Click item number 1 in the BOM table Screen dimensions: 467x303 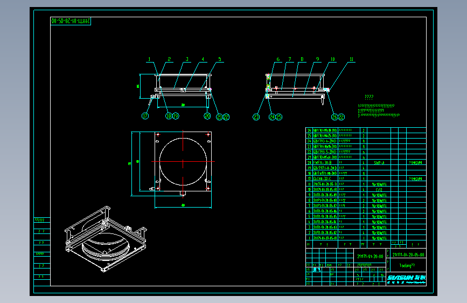[309, 238]
